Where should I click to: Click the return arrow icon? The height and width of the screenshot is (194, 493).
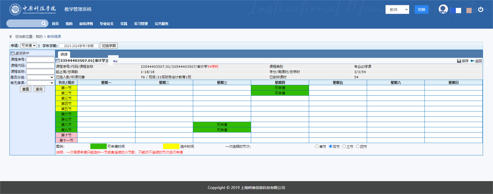[x=472, y=61]
